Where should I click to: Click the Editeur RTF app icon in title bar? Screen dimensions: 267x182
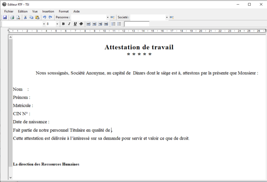[4, 4]
